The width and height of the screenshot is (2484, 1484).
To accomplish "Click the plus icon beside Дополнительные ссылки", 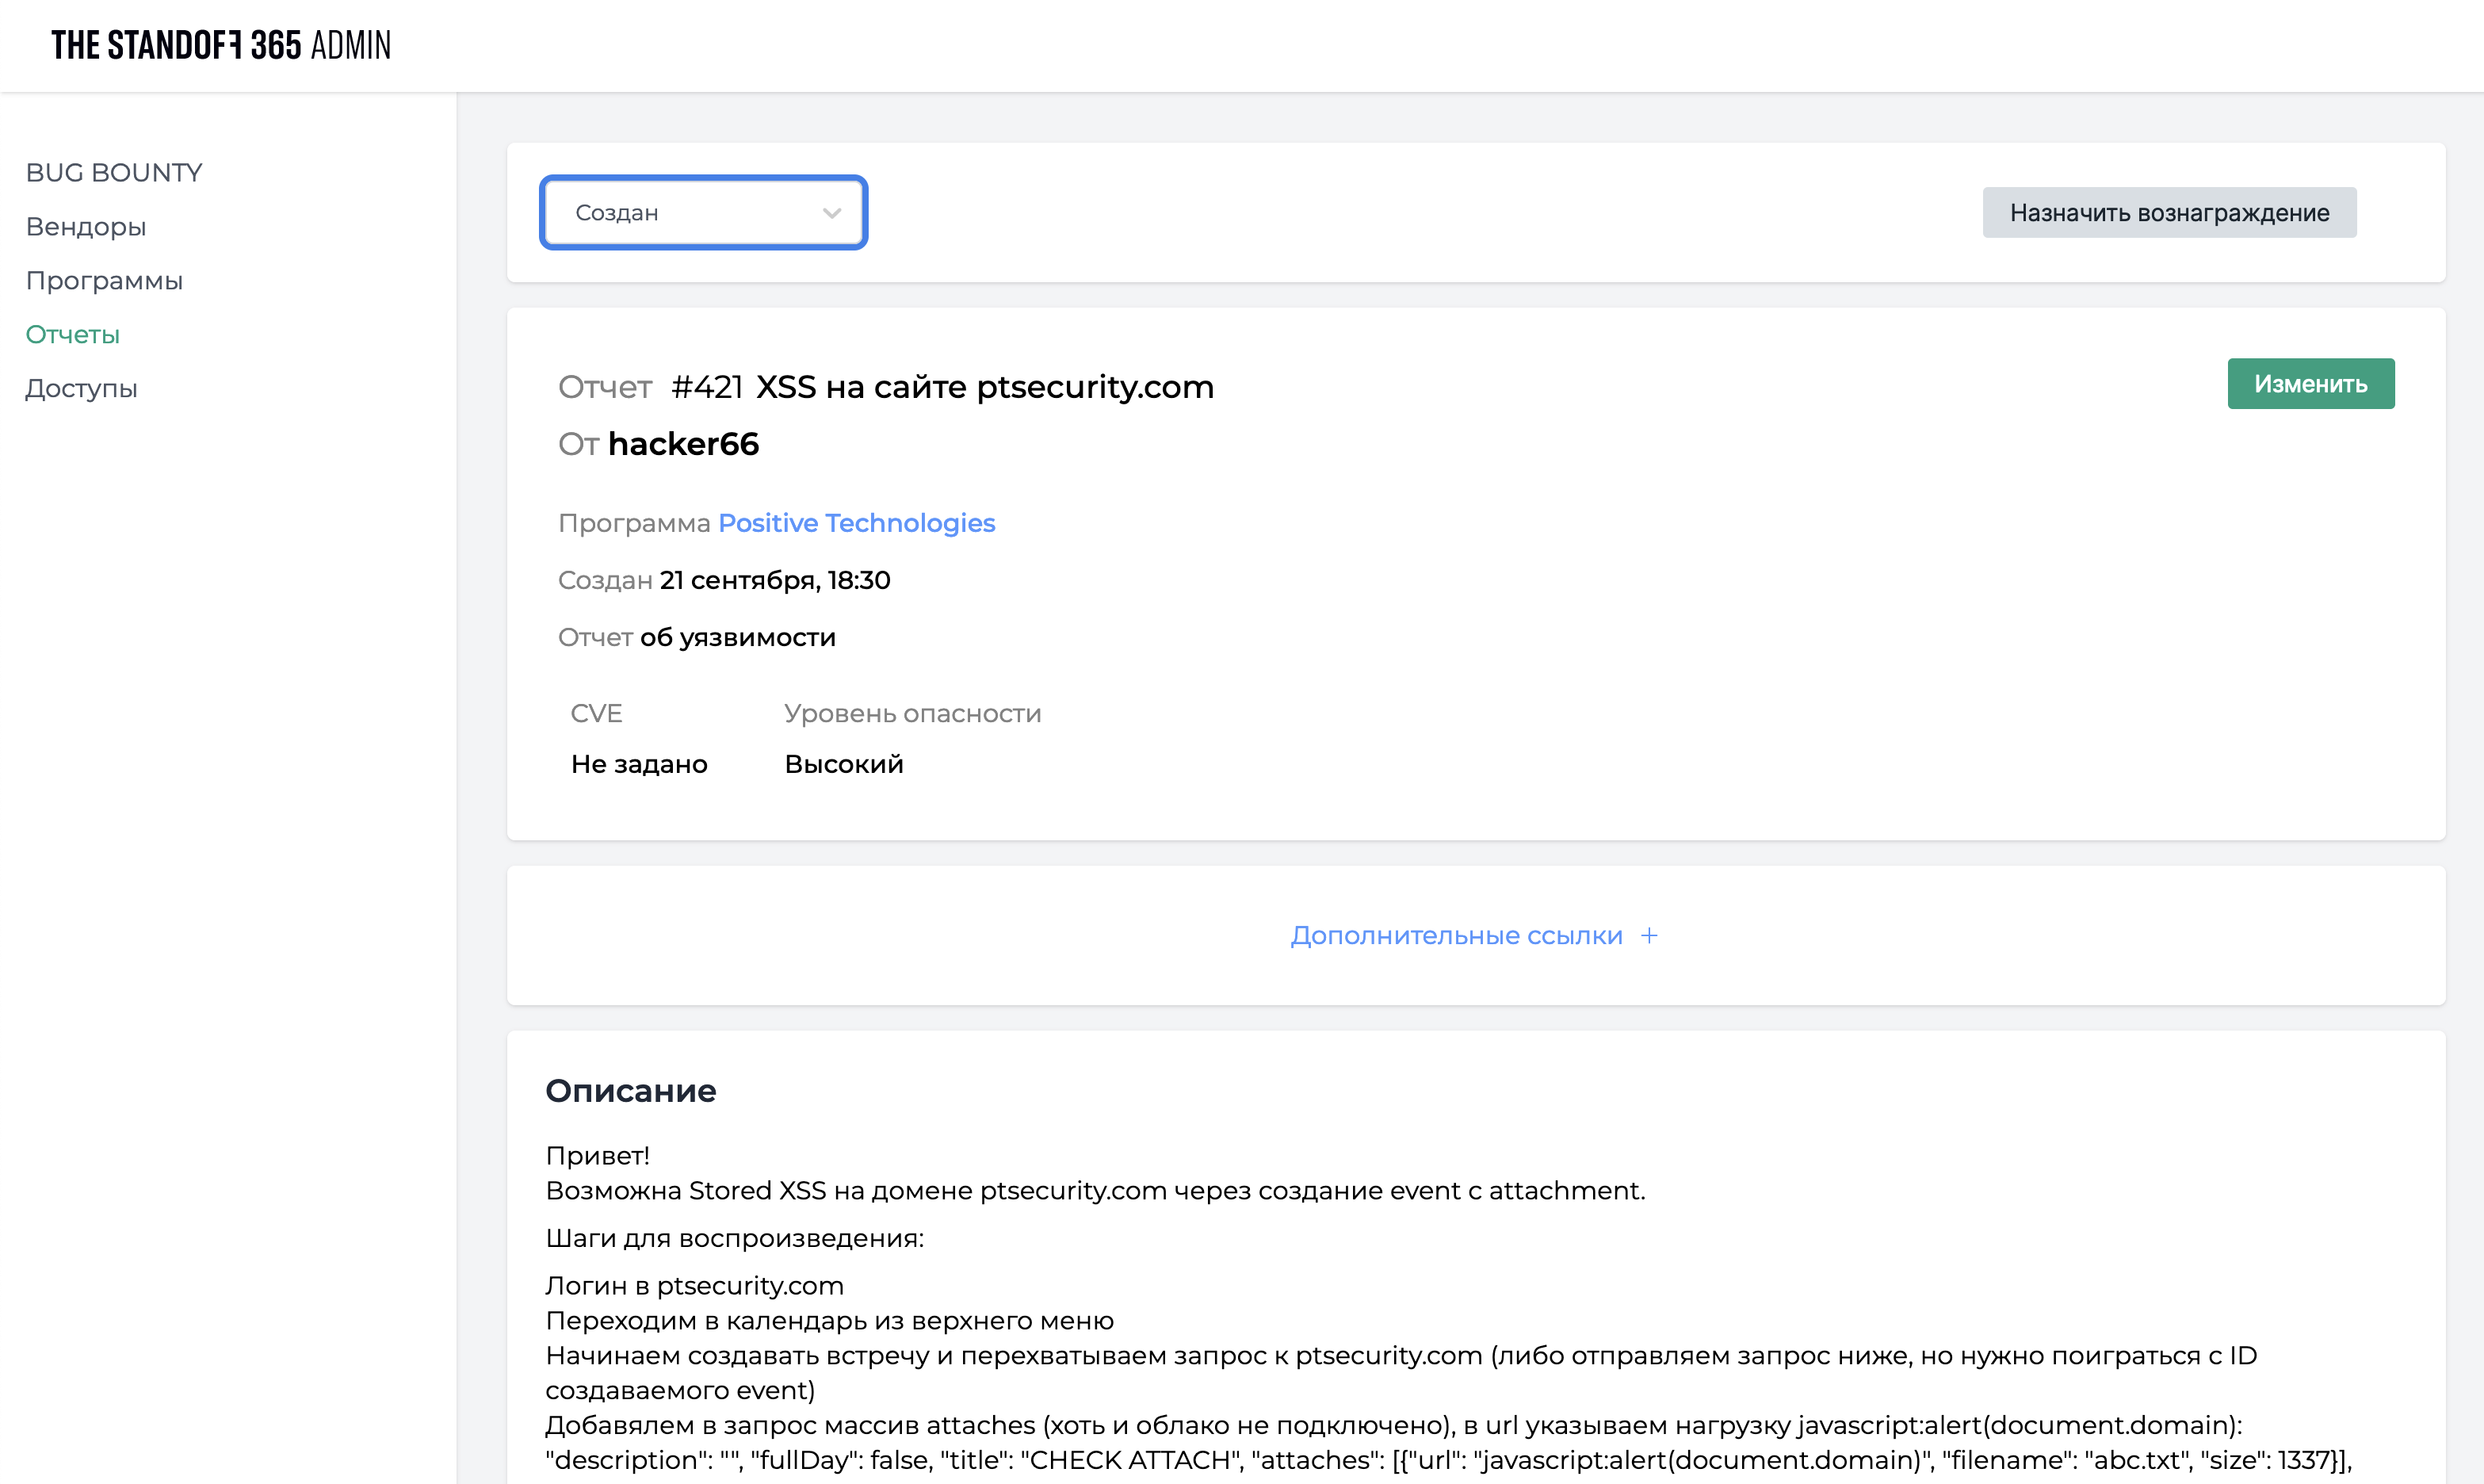I will pos(1649,935).
